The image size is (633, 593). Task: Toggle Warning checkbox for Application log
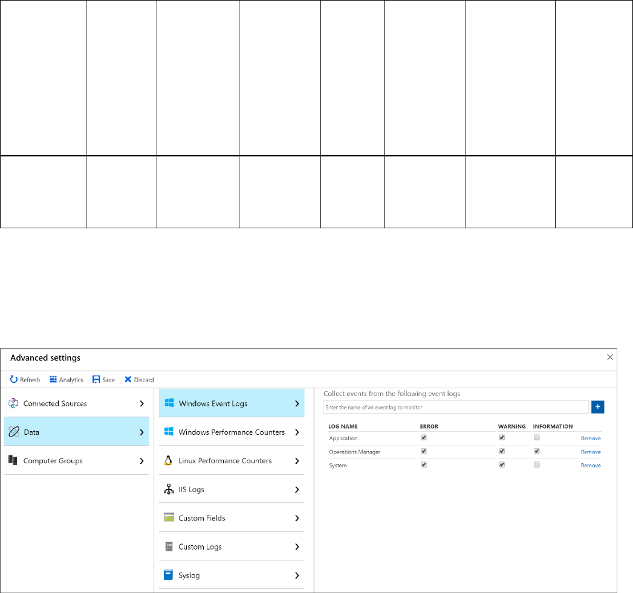[x=502, y=437]
